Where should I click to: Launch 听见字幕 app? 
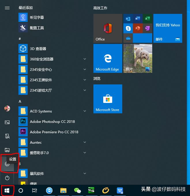(52, 17)
